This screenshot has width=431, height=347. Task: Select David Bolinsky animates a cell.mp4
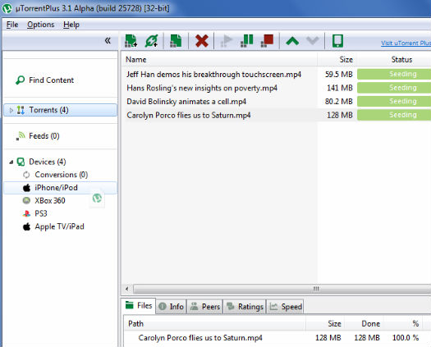point(186,102)
